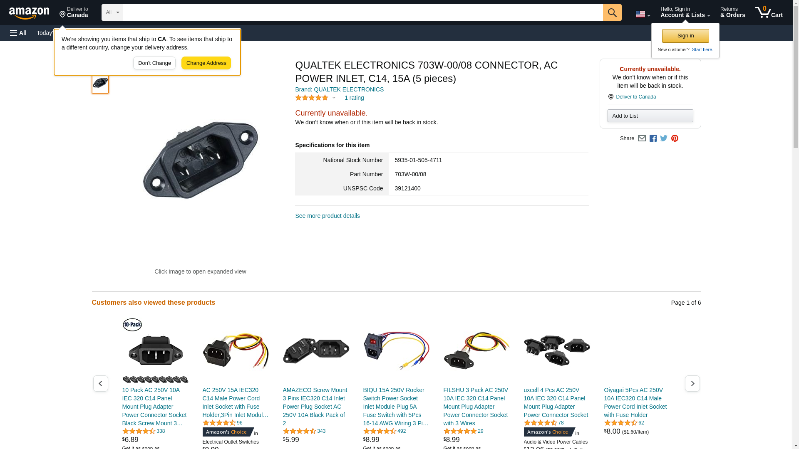
Task: Select the product image thumbnail
Action: coord(100,83)
